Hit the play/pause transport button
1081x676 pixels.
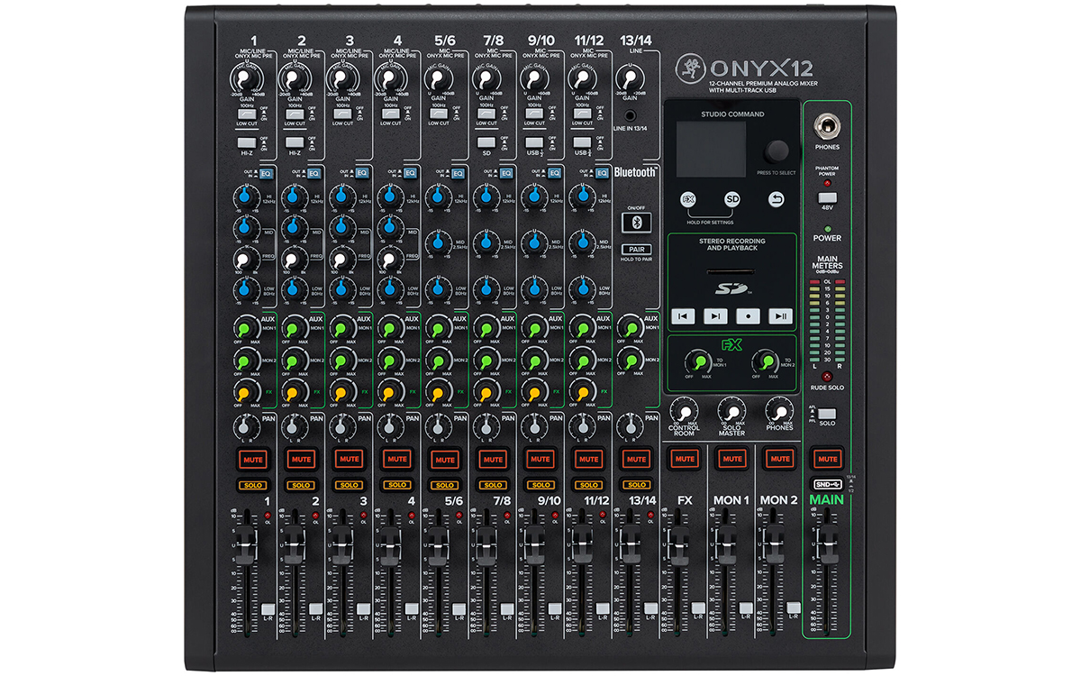[x=780, y=315]
